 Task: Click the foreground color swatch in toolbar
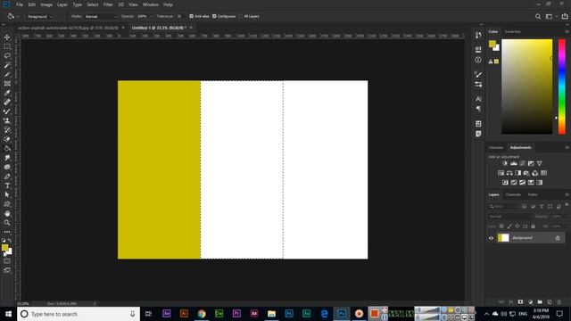pyautogui.click(x=4, y=248)
